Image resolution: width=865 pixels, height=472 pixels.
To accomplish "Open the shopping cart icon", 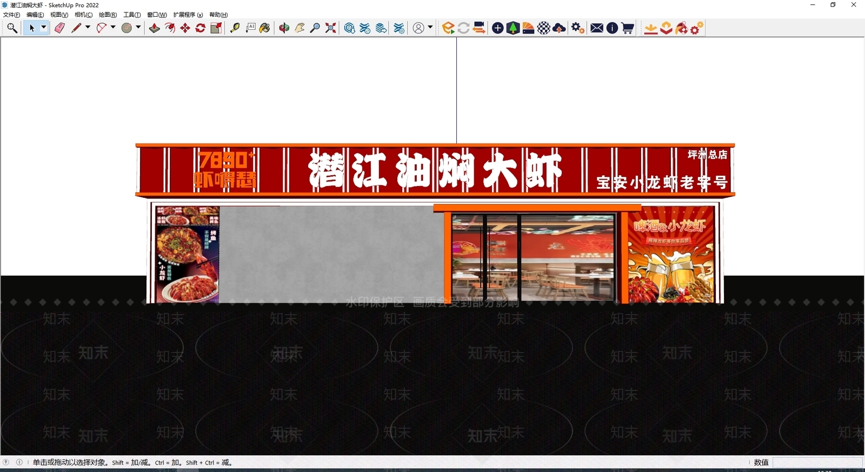I will (x=628, y=28).
